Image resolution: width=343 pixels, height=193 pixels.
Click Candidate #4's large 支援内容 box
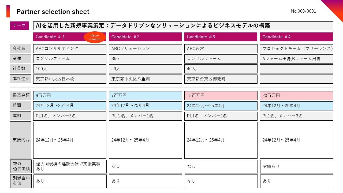coord(296,140)
